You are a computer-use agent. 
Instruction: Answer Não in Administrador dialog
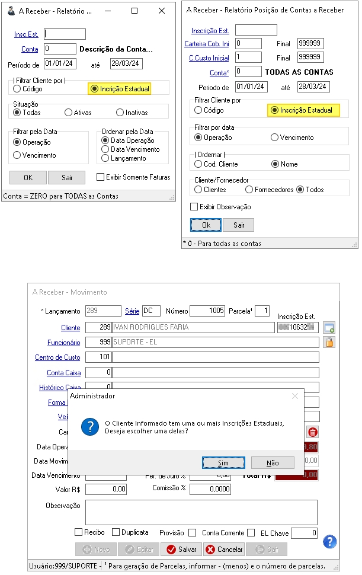[x=273, y=463]
